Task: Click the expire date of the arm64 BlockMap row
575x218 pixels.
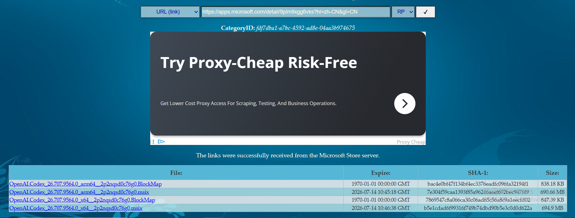Action: click(x=381, y=184)
